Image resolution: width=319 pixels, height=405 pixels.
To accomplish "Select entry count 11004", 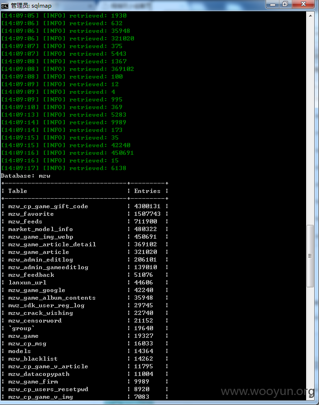I will [x=144, y=374].
